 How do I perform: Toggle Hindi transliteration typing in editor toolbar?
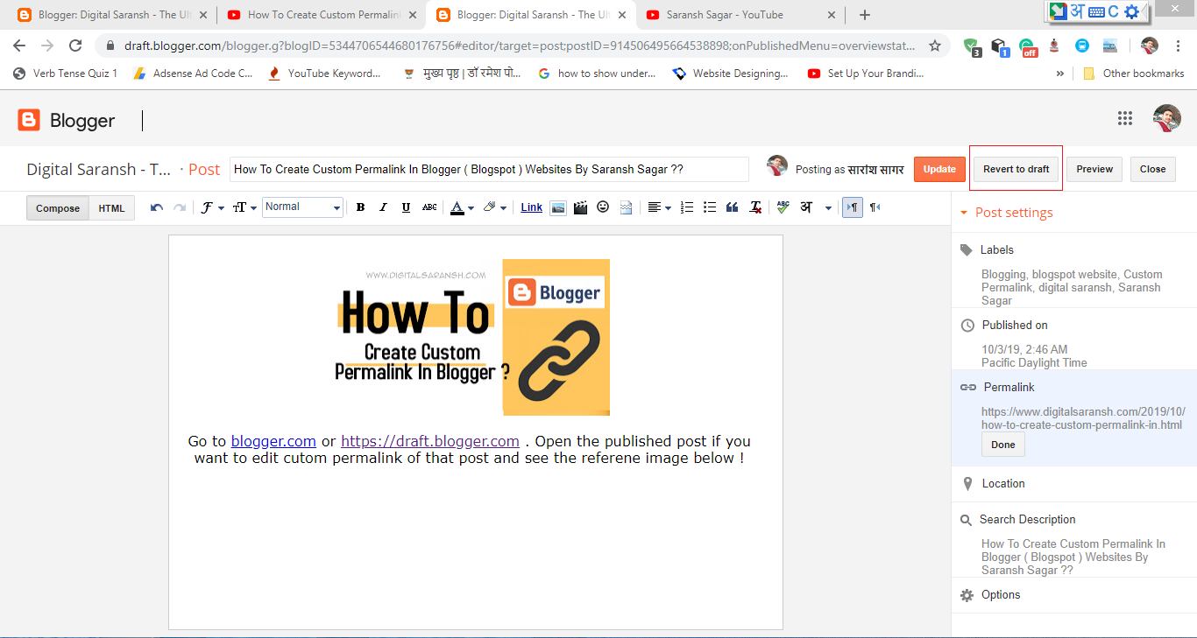806,207
